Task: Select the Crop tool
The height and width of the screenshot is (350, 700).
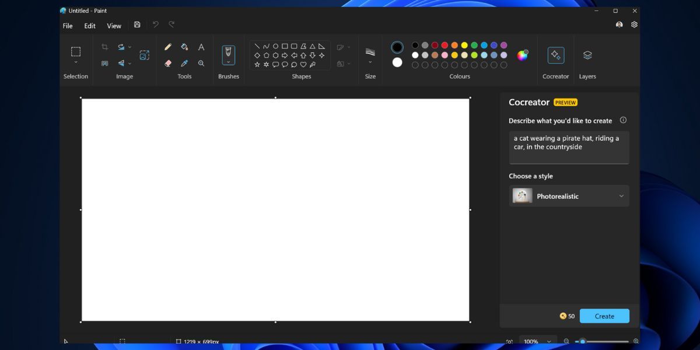Action: tap(105, 47)
